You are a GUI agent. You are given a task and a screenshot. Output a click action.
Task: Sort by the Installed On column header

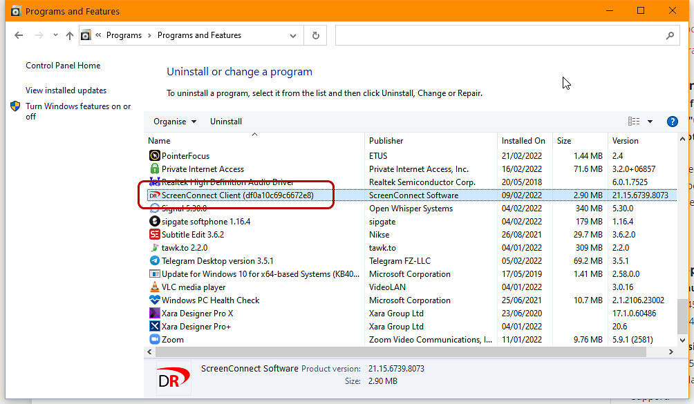click(525, 141)
